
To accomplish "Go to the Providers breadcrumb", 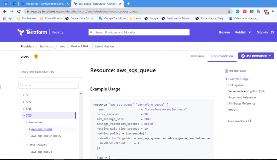I will point(27,46).
